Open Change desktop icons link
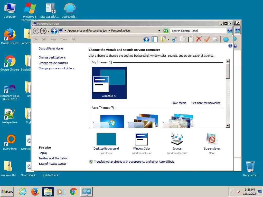Viewport: 263px width, 197px height. [52, 57]
